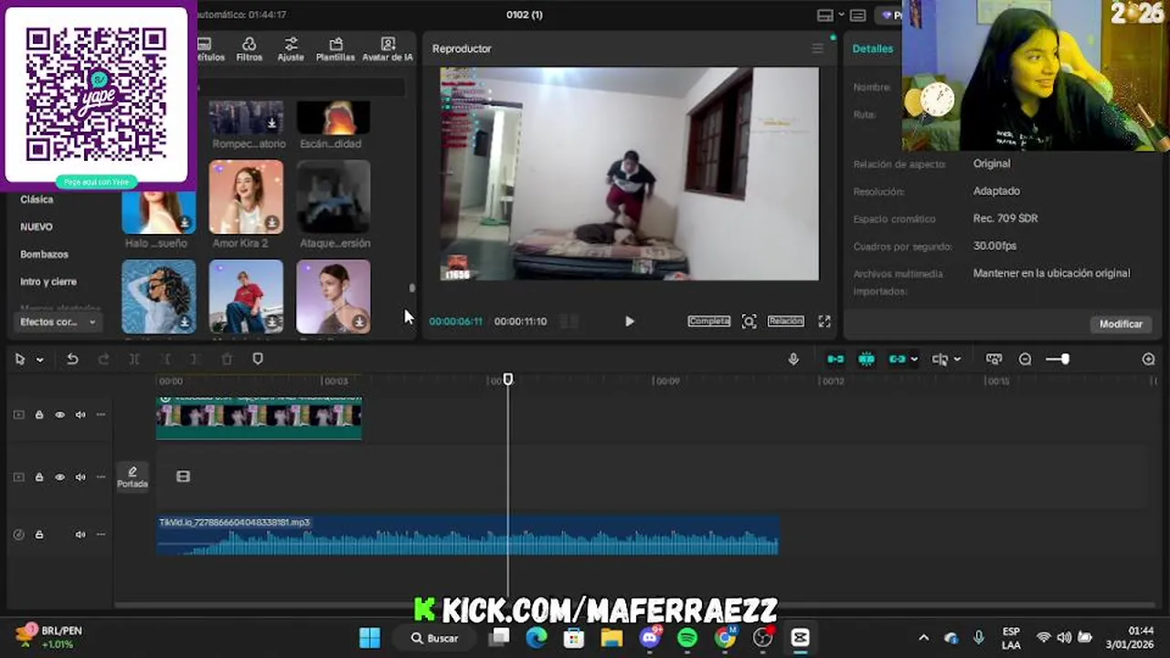Download the Halo ...sueño effect

185,223
